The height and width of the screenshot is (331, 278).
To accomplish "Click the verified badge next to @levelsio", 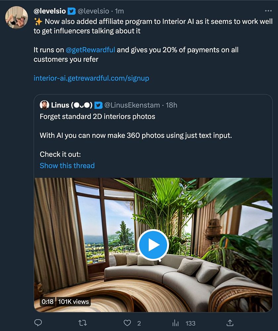I will 71,11.
